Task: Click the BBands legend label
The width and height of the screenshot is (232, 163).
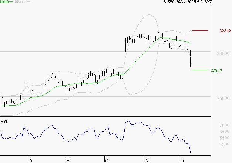Action: pos(21,2)
